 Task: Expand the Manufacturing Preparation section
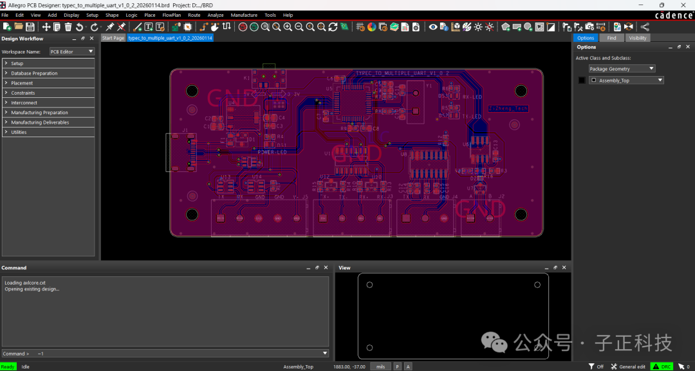pyautogui.click(x=48, y=112)
